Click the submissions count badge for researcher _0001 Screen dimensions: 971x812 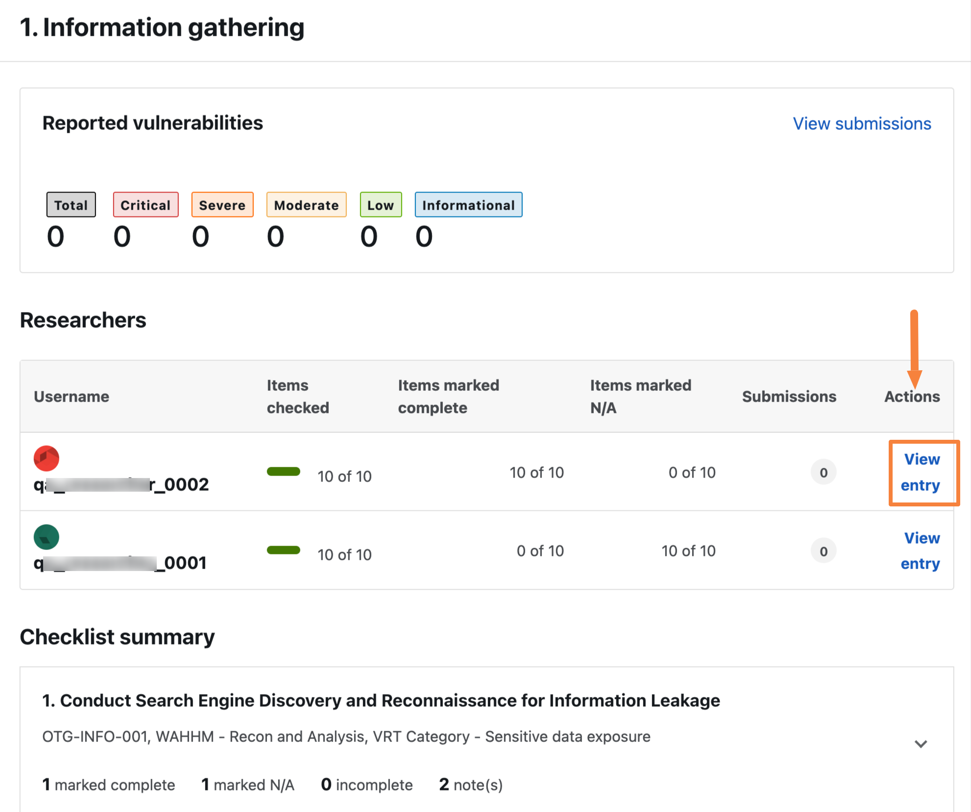pos(824,551)
